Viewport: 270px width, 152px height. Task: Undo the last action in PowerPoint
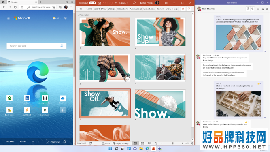tap(104, 3)
